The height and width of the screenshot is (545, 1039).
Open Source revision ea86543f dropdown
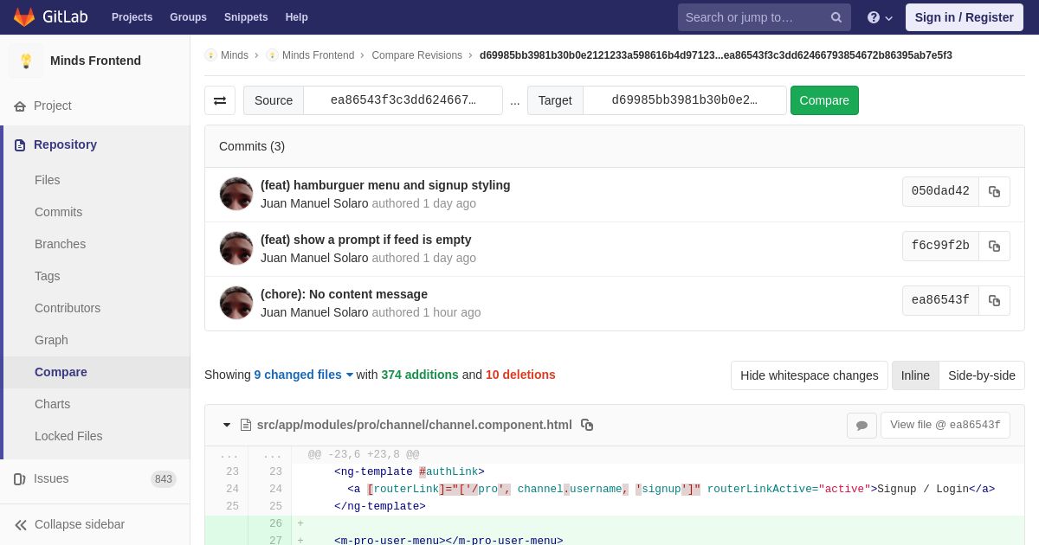(x=403, y=100)
